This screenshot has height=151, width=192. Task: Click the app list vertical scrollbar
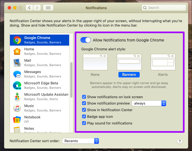[x=71, y=80]
